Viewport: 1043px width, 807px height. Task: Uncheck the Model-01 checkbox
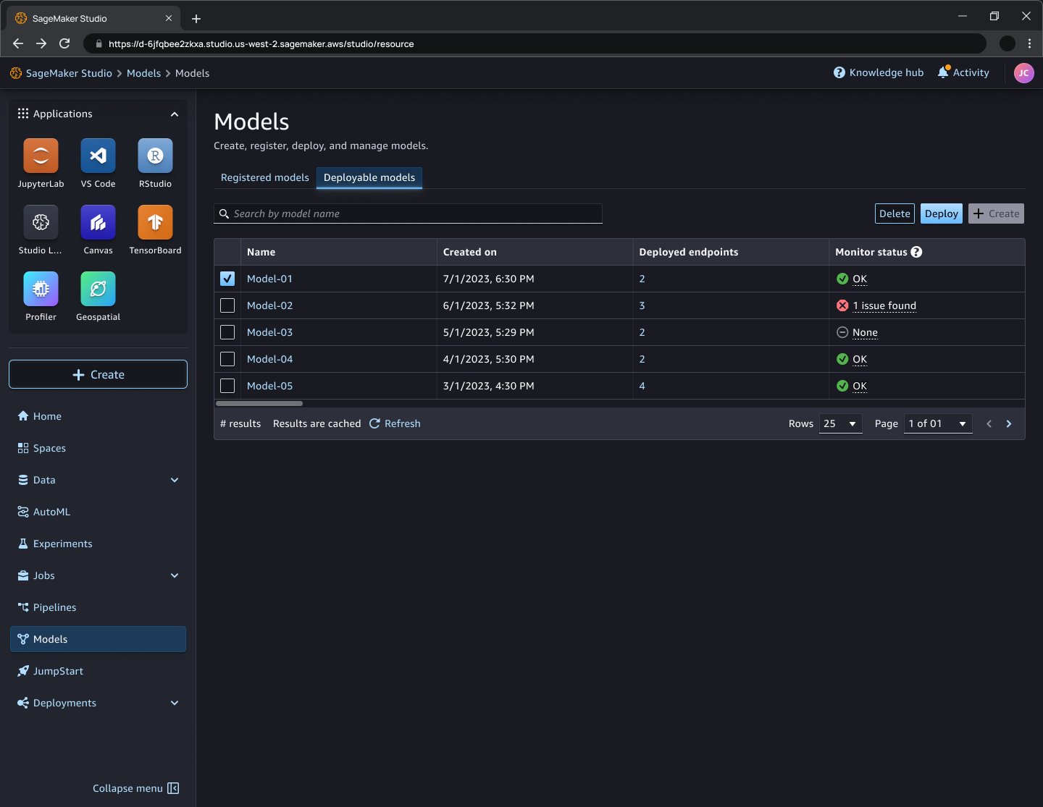227,279
